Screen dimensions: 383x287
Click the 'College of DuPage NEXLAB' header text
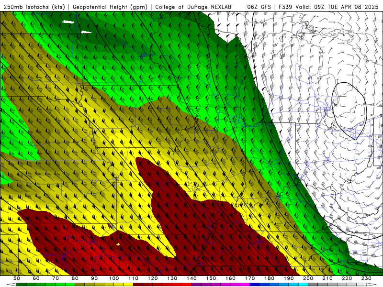click(193, 7)
